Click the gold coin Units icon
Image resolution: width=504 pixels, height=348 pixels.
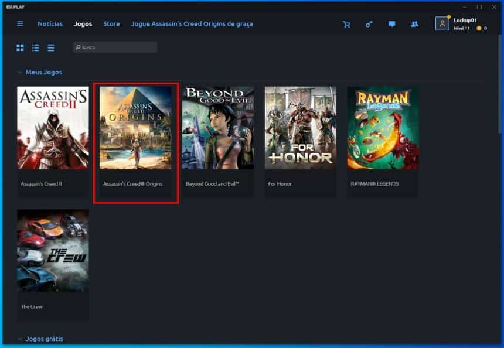pos(479,28)
